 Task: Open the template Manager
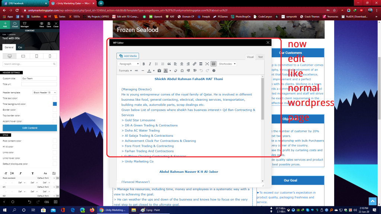(x=25, y=25)
